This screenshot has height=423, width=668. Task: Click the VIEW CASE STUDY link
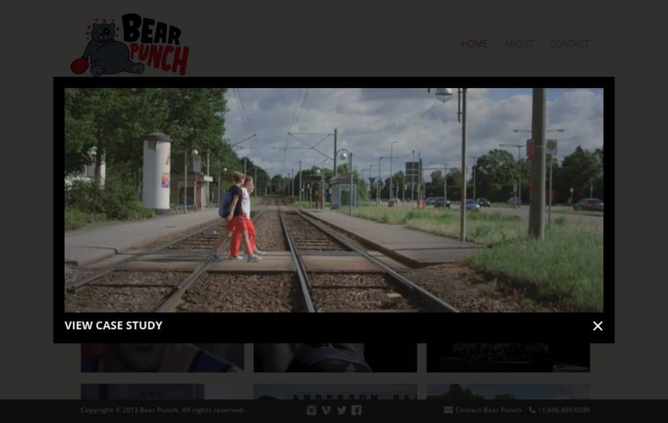point(114,325)
